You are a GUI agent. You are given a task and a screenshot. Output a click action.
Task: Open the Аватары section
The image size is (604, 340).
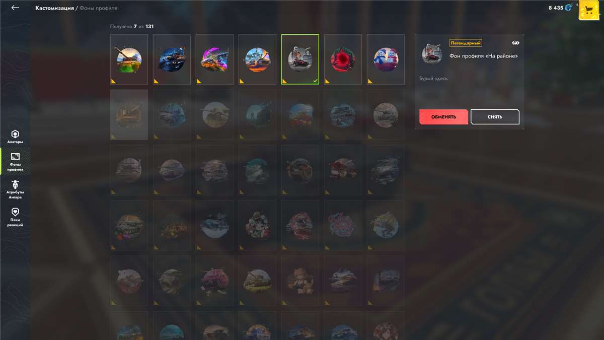point(15,137)
